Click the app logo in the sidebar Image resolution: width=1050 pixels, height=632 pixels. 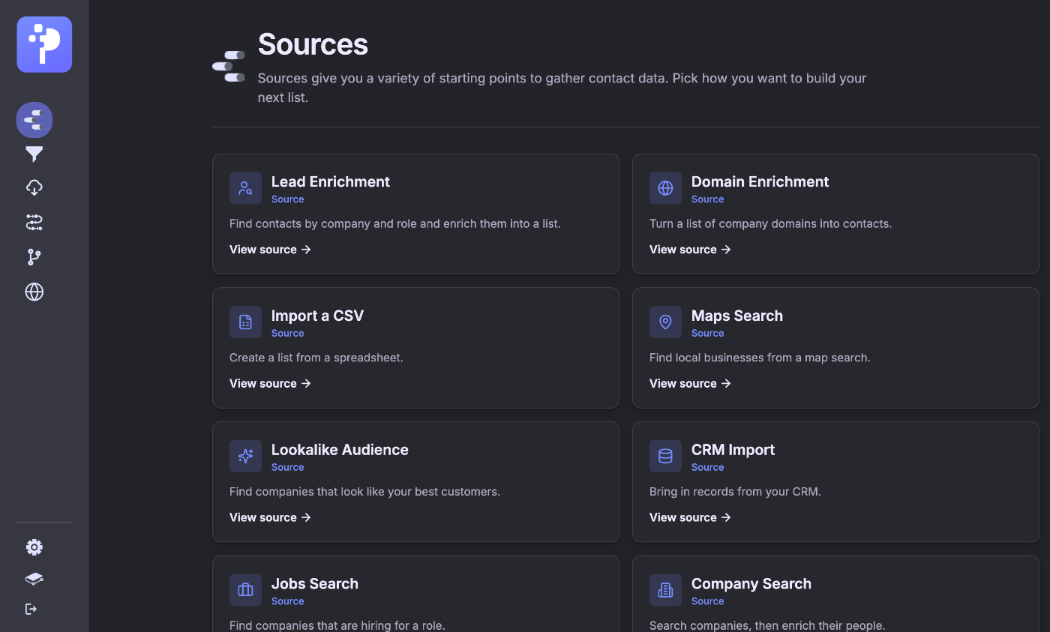[x=44, y=44]
